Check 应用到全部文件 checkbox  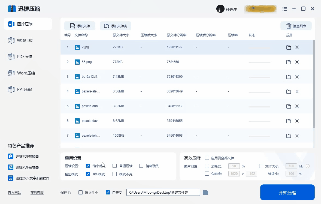click(x=207, y=158)
